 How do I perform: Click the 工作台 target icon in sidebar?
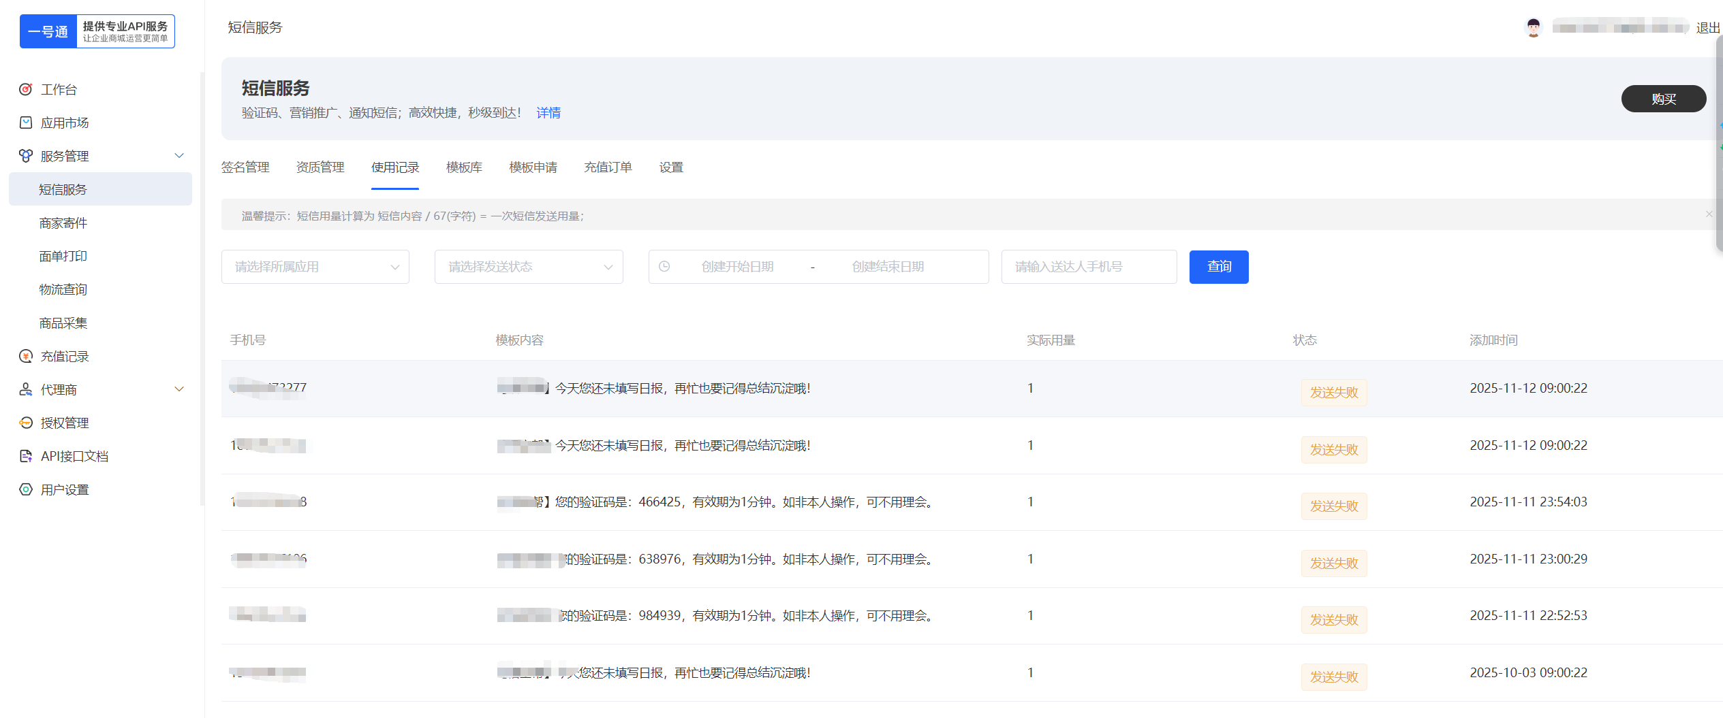click(x=26, y=89)
